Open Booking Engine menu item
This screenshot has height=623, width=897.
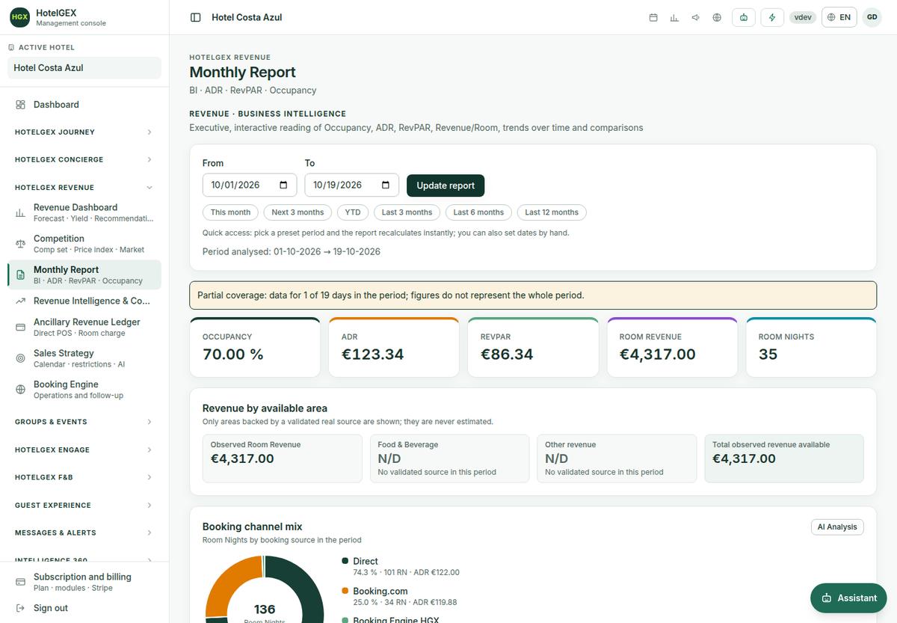click(84, 389)
